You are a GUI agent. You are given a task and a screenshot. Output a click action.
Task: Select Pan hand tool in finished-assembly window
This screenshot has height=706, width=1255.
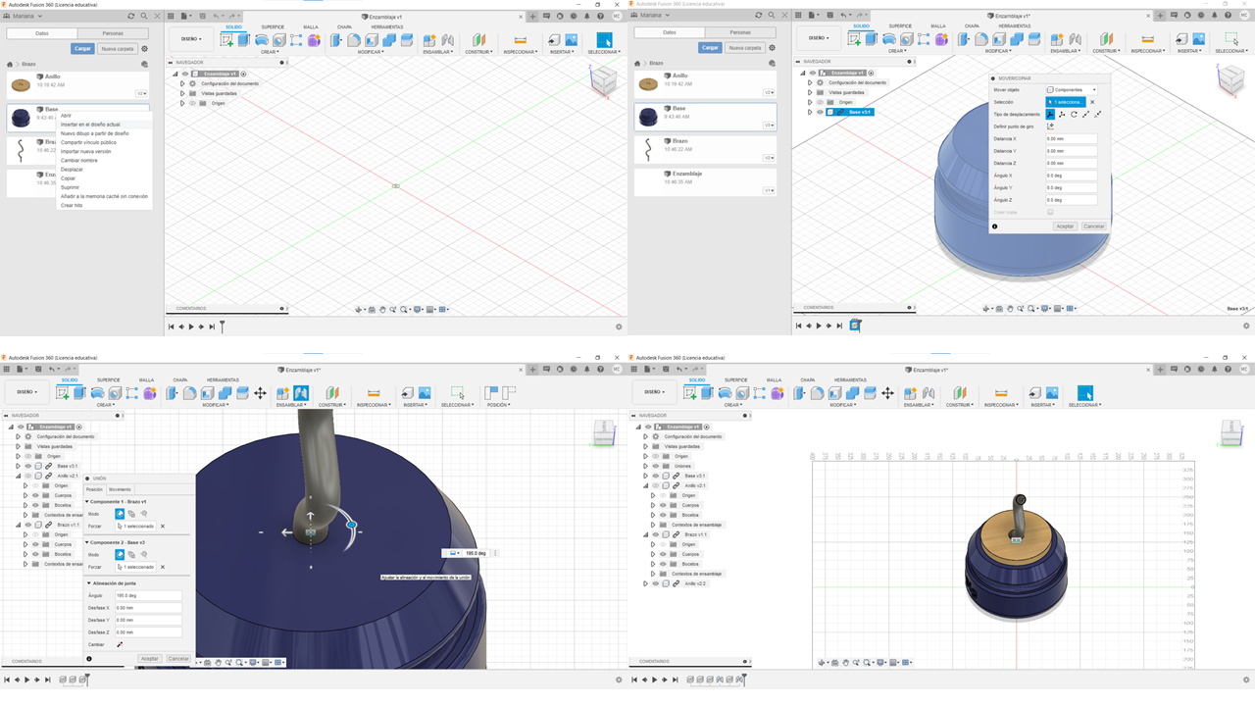[846, 663]
